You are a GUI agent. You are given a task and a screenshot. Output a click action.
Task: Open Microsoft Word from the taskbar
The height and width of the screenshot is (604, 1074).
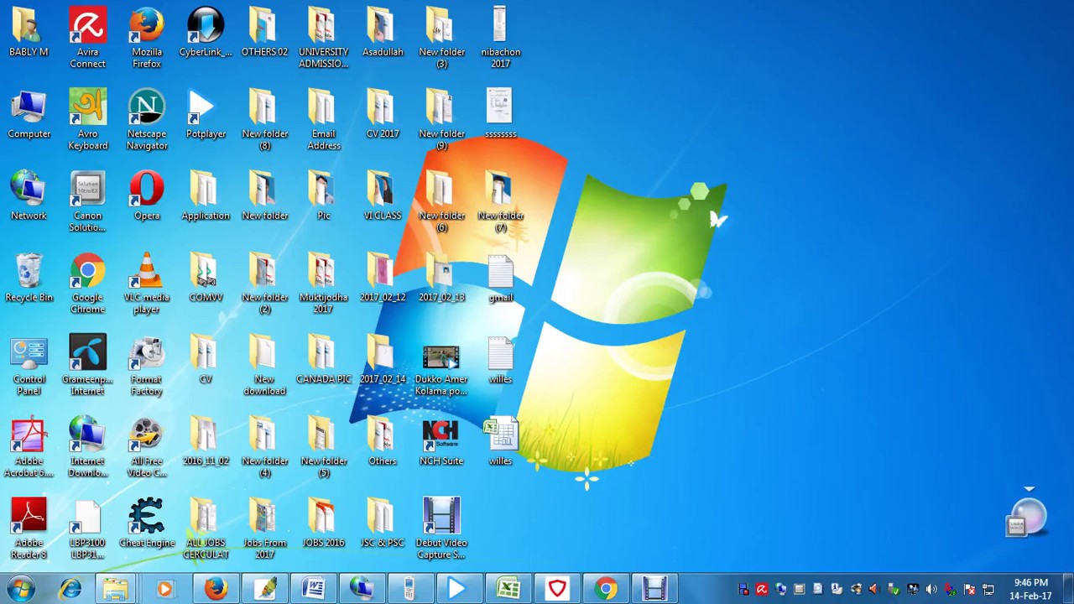(x=314, y=589)
